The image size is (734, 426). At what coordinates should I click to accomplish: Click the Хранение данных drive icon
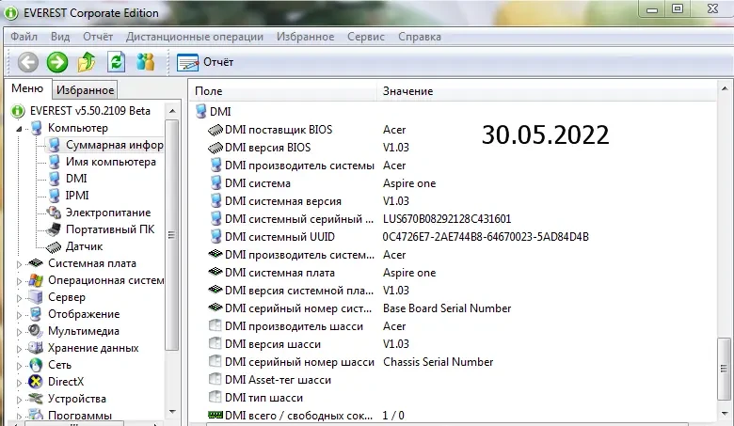pos(36,347)
